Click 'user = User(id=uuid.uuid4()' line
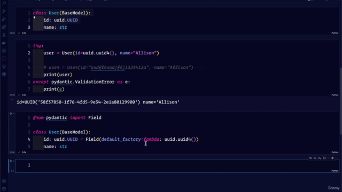The height and width of the screenshot is (192, 342). (101, 53)
